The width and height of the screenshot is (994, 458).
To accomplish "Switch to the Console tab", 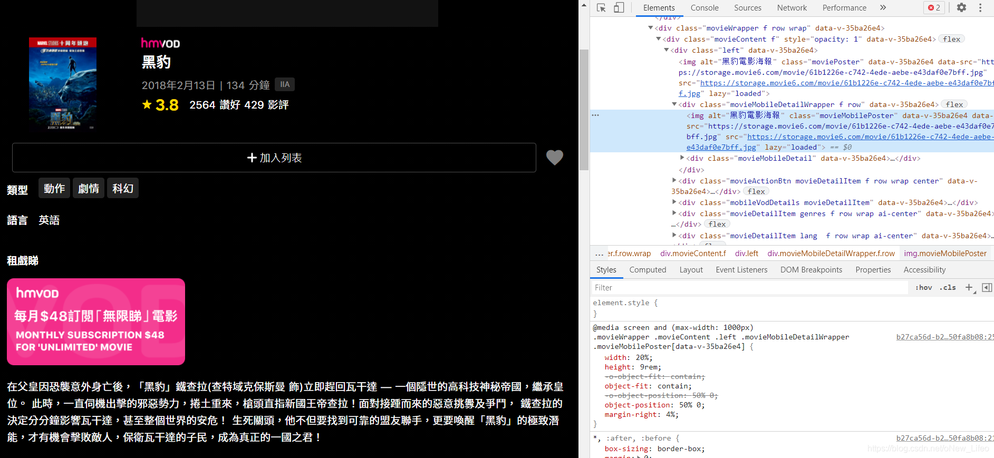I will coord(705,7).
